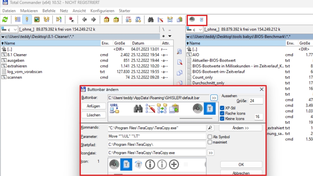Click the green refresh icon in toolbar
Viewport: 313px width, 176px height.
point(5,20)
